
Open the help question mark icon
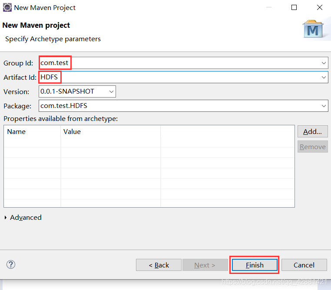click(11, 264)
